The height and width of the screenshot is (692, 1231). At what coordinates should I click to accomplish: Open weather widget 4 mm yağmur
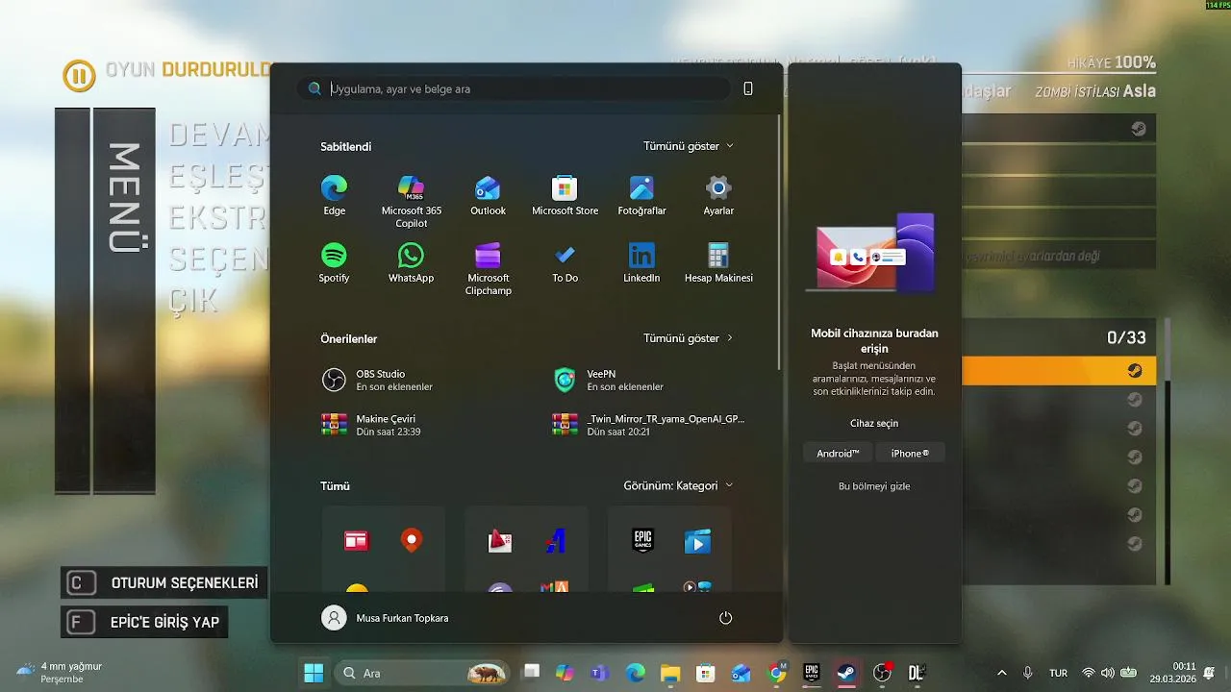(x=60, y=673)
